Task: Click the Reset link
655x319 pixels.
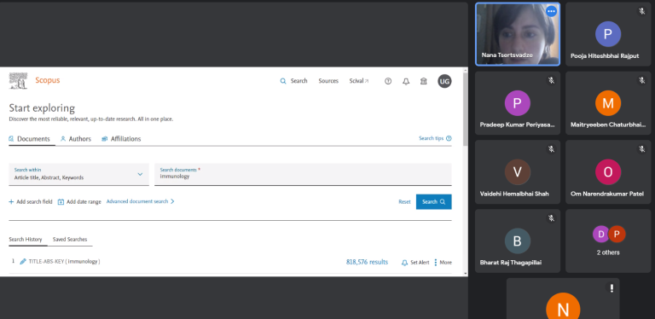Action: click(404, 201)
